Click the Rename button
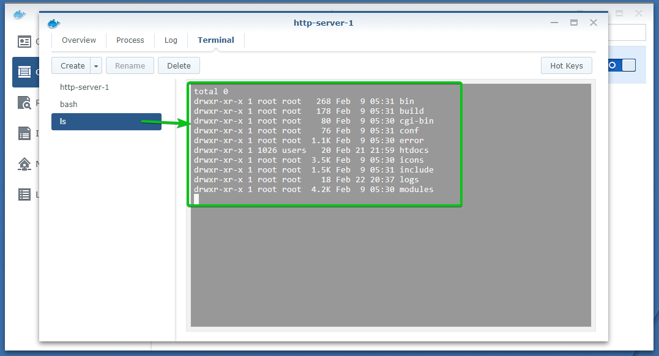The image size is (659, 356). click(130, 66)
